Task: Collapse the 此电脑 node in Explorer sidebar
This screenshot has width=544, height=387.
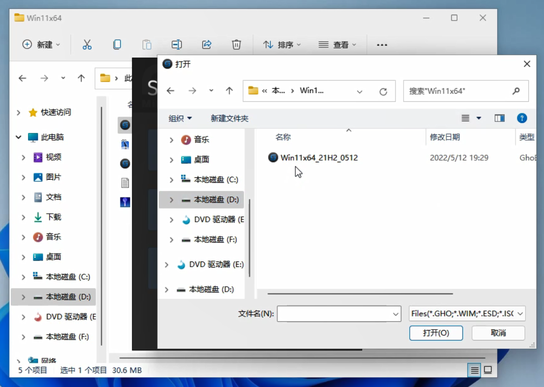Action: pyautogui.click(x=19, y=137)
